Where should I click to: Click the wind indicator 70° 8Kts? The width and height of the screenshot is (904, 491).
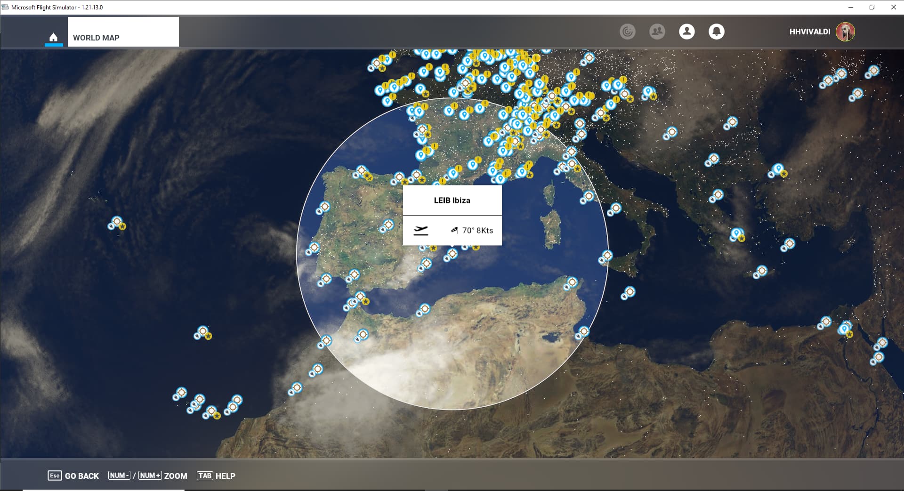coord(473,230)
